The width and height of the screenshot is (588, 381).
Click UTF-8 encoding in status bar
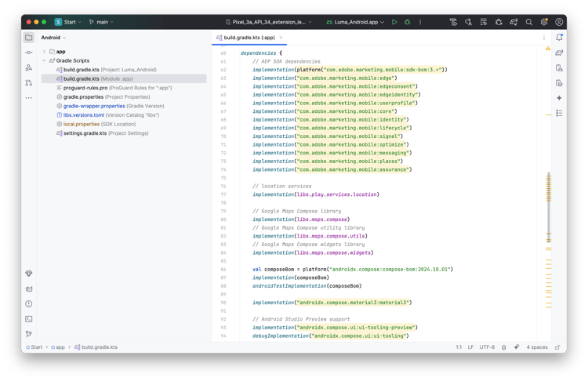tap(487, 347)
